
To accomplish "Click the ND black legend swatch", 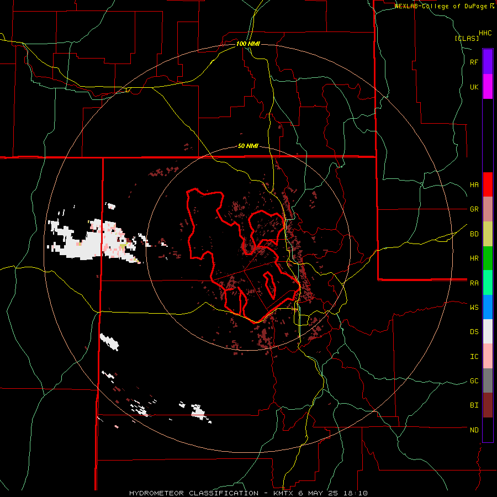I will (x=488, y=430).
